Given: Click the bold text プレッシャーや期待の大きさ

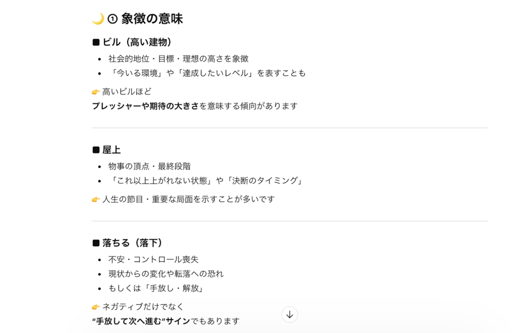Looking at the screenshot, I should click(145, 106).
